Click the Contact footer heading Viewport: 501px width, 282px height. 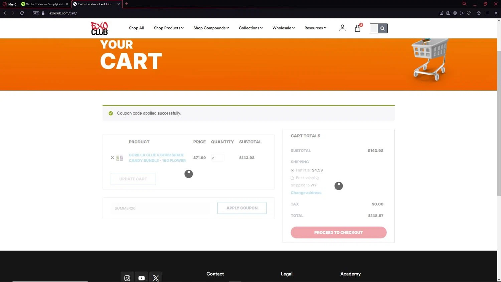coord(215,274)
